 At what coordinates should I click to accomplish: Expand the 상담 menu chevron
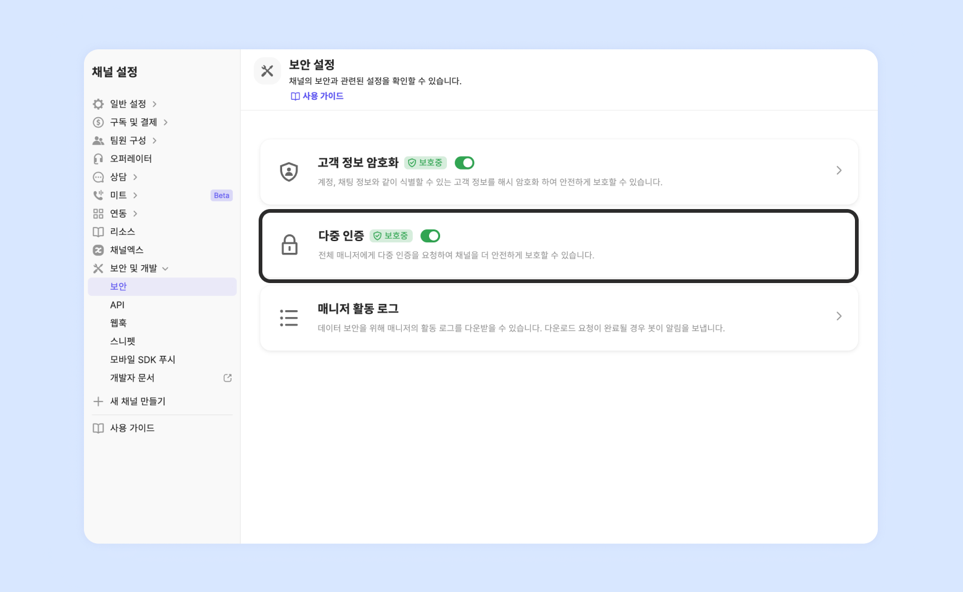(x=135, y=177)
